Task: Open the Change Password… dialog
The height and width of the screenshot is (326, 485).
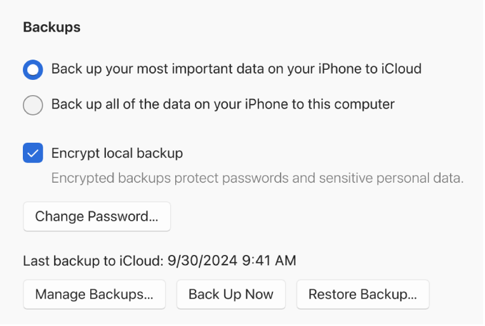Action: [x=96, y=216]
